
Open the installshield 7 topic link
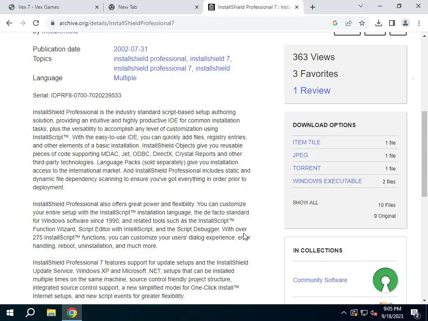coord(210,59)
